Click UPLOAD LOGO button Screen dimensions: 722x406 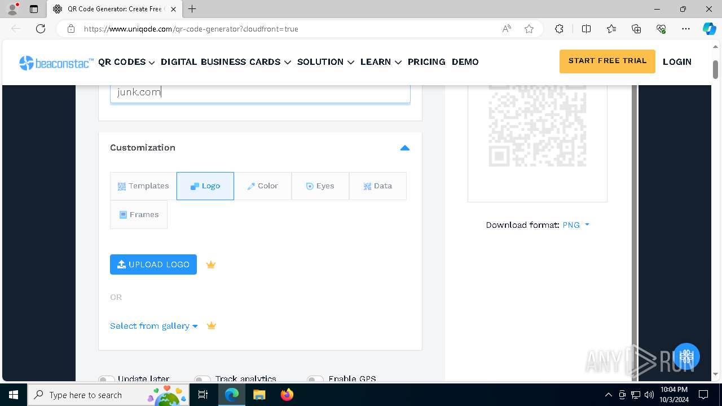pos(153,264)
